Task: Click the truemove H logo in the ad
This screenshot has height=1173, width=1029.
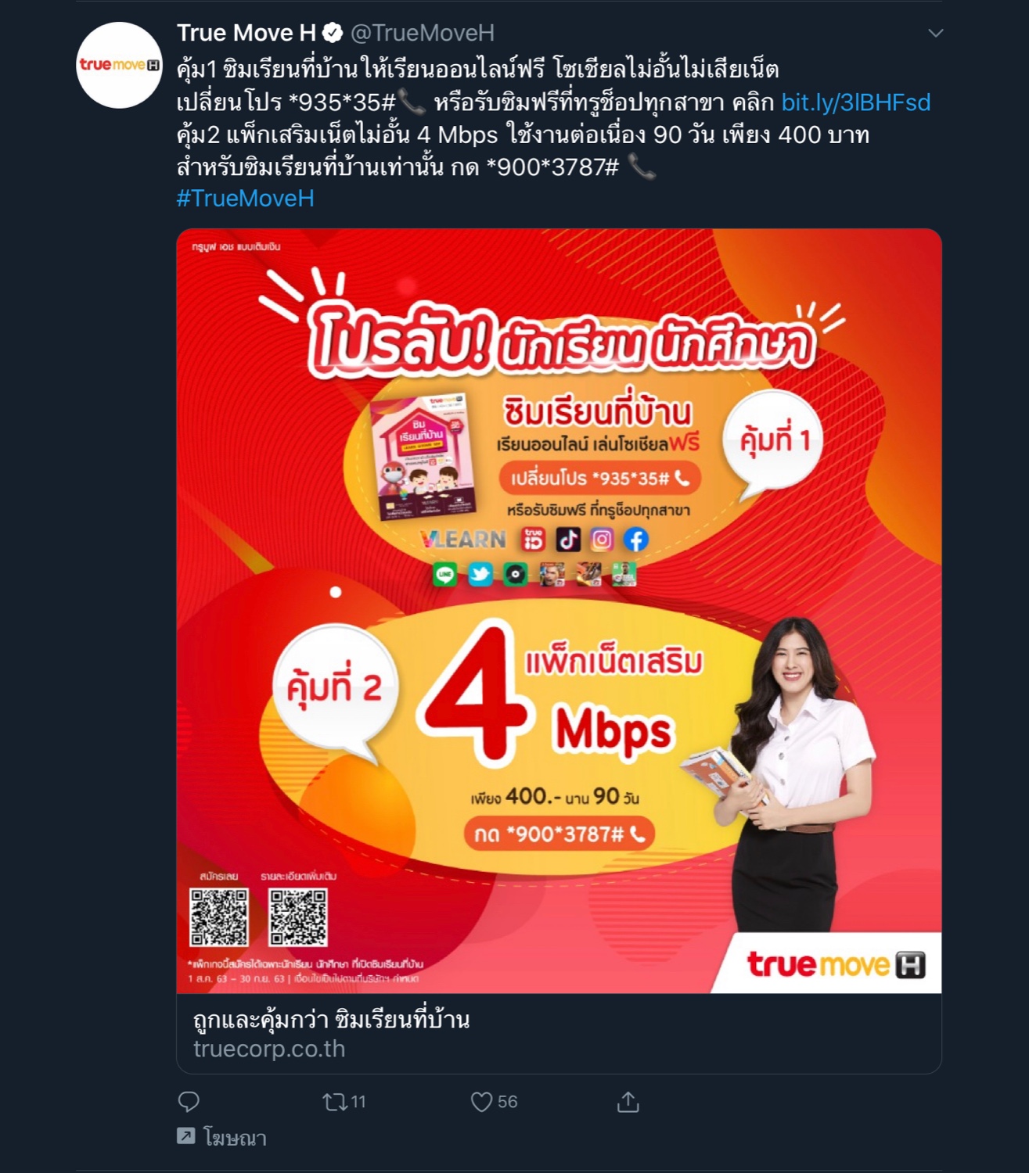Action: (x=836, y=965)
